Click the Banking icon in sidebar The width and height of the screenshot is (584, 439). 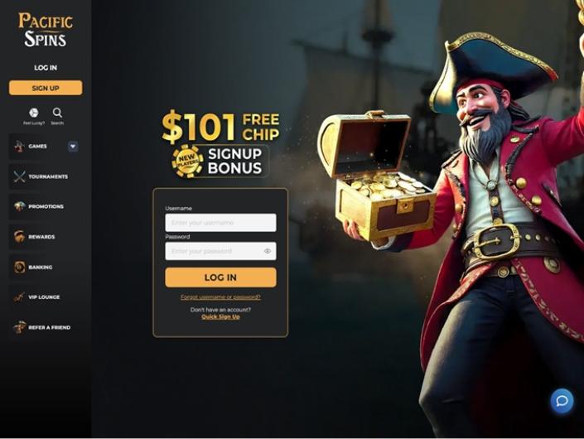tap(19, 267)
